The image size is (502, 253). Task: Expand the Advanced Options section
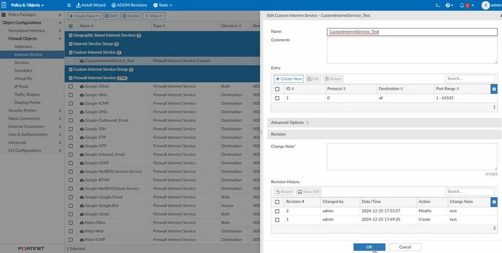point(290,123)
